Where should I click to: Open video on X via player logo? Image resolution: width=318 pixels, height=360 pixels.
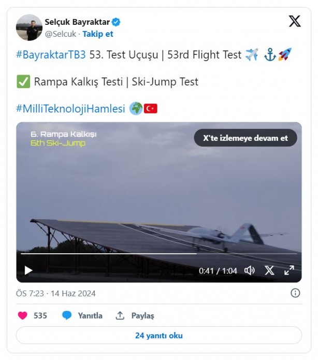click(269, 270)
